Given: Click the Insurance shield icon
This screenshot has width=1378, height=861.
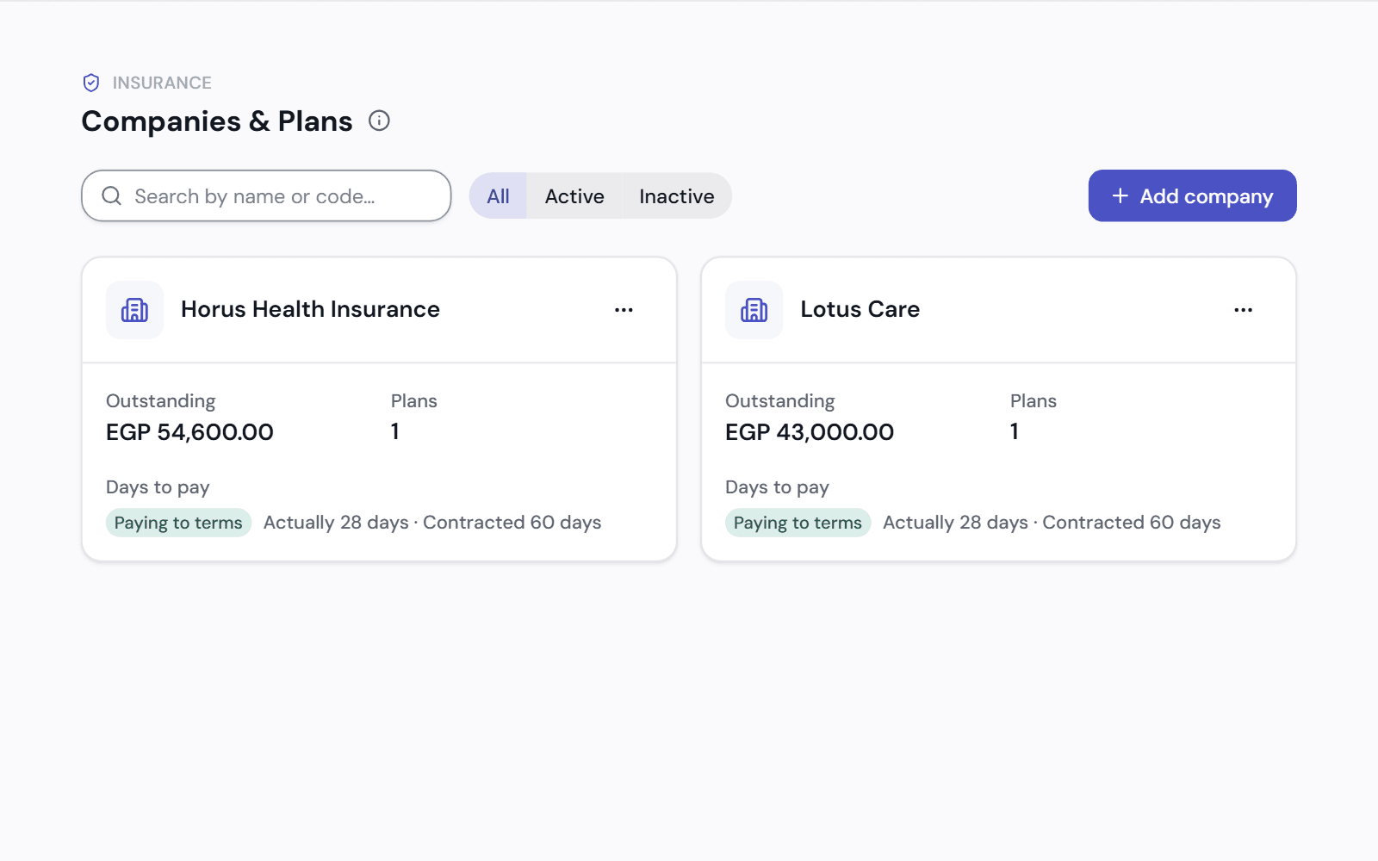Looking at the screenshot, I should (91, 83).
